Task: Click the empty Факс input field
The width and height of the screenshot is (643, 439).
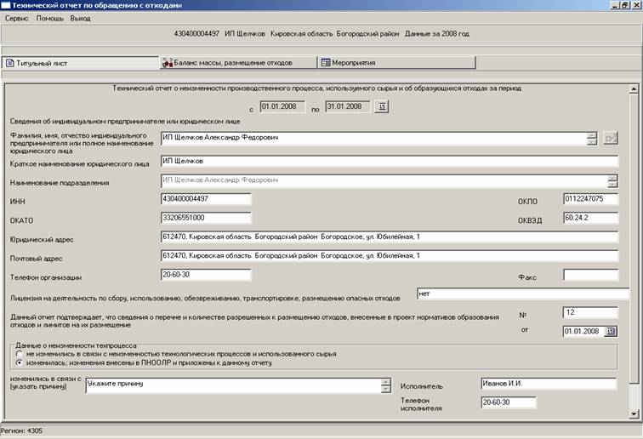Action: (590, 275)
